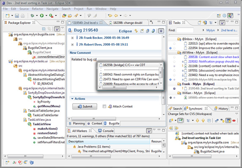Activate task 219540 via its context circle
Image resolution: width=242 pixels, height=168 pixels.
[x=174, y=88]
